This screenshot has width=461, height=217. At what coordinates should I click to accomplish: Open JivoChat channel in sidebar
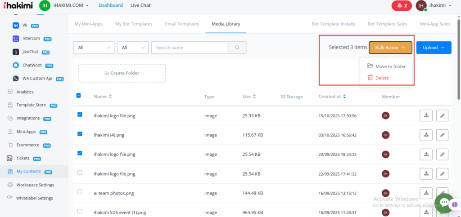(x=32, y=52)
